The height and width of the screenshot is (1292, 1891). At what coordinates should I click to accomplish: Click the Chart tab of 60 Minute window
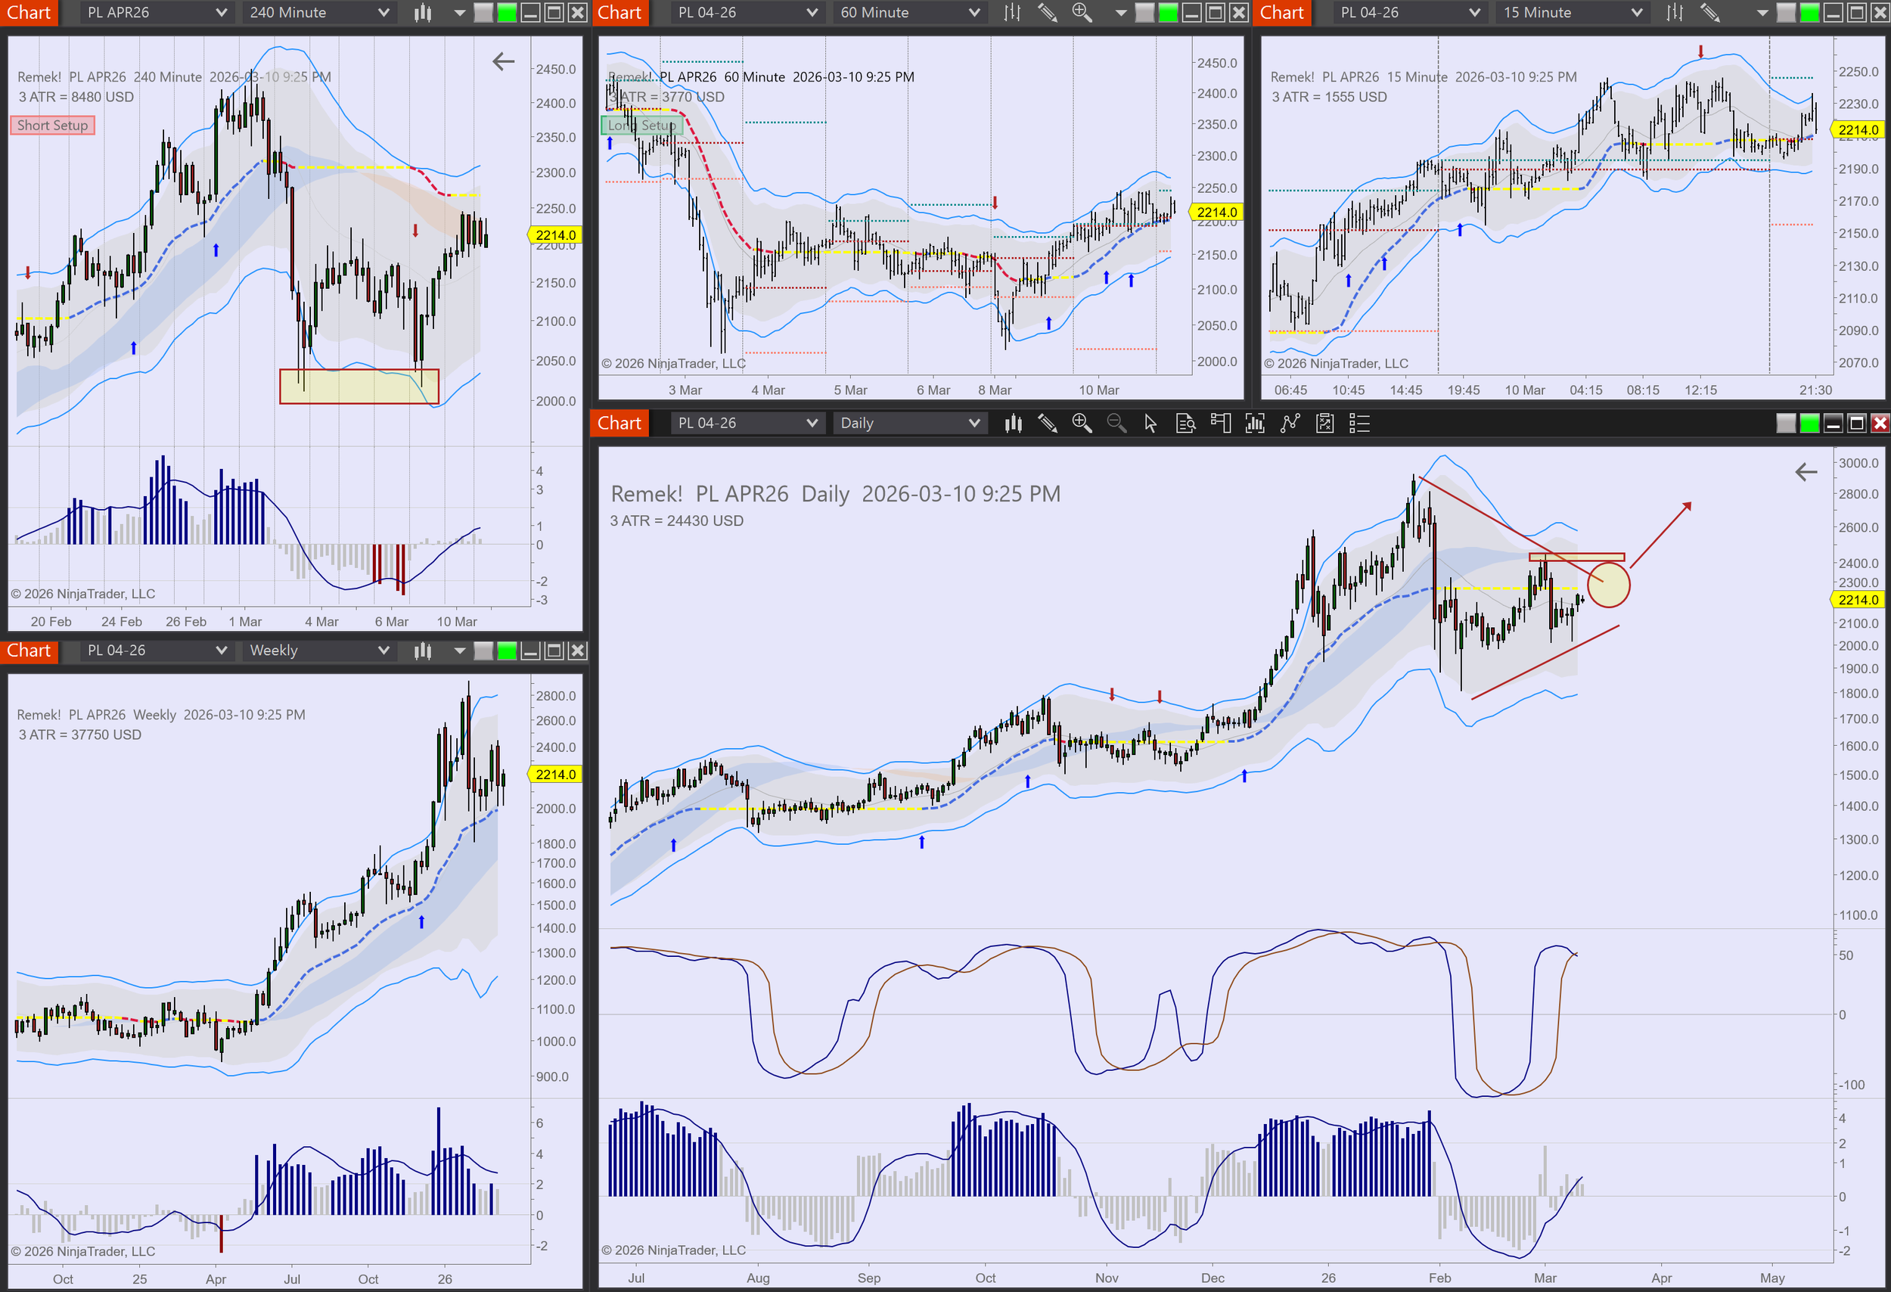620,12
